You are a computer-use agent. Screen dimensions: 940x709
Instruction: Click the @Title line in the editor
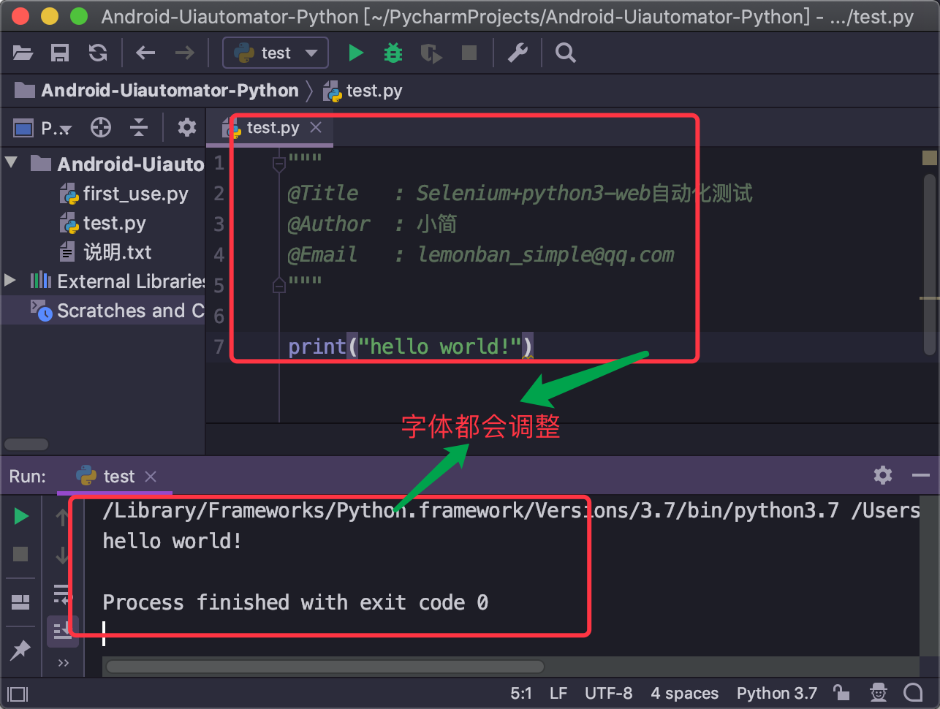click(x=520, y=193)
